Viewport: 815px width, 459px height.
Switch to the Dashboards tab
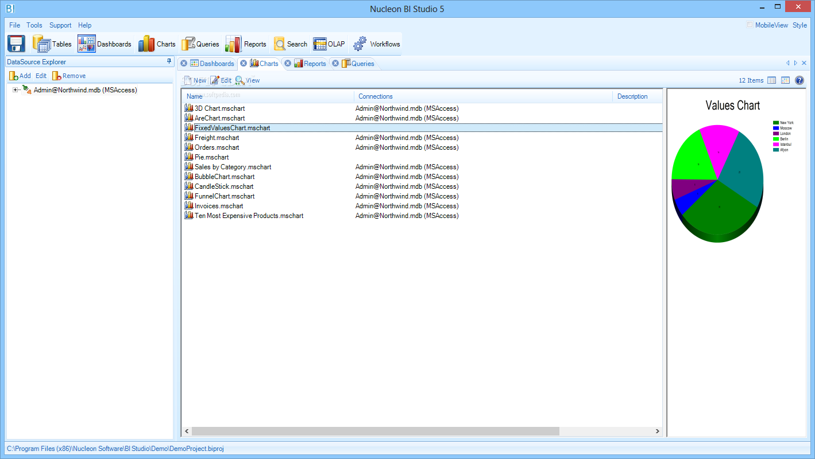pos(211,64)
